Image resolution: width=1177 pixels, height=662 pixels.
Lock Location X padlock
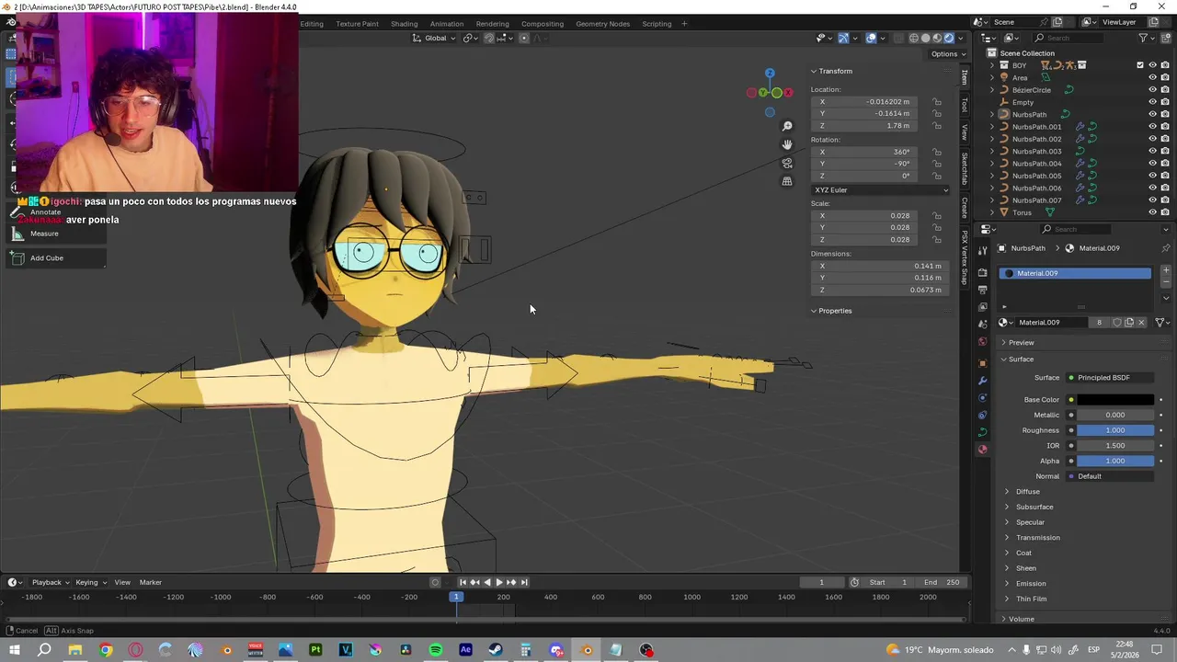click(x=937, y=102)
